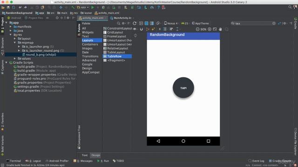This screenshot has height=167, width=298.
Task: Toggle the Palette side panel tab
Action: coord(79,29)
